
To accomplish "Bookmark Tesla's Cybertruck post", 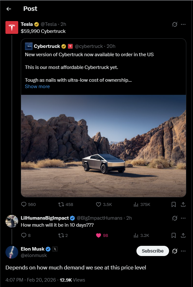I will coord(174,204).
